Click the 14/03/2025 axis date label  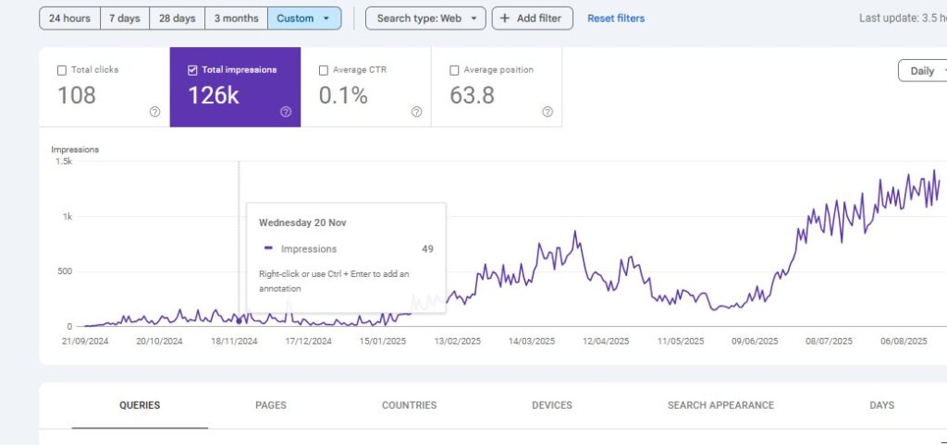point(532,342)
